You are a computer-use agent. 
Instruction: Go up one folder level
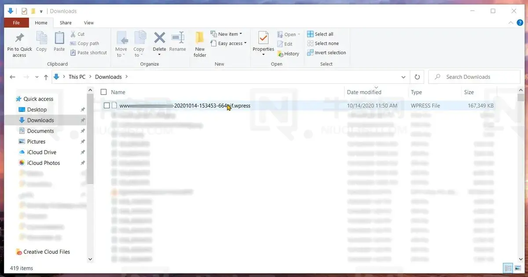pos(46,77)
